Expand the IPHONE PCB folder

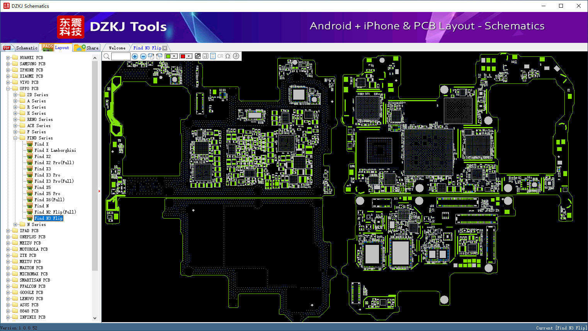click(8, 70)
